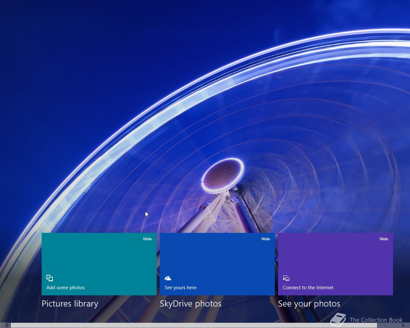The image size is (410, 328).
Task: Click the Pictures library heading
Action: tap(70, 304)
